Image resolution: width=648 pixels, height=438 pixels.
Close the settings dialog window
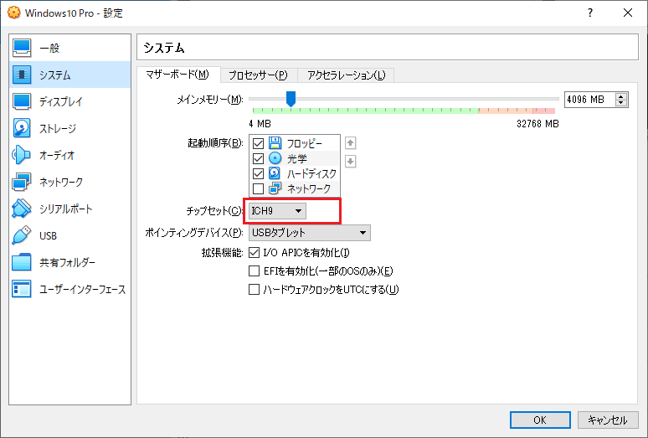point(628,13)
